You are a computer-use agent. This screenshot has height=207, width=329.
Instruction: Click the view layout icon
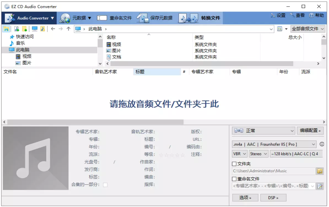(x=280, y=29)
